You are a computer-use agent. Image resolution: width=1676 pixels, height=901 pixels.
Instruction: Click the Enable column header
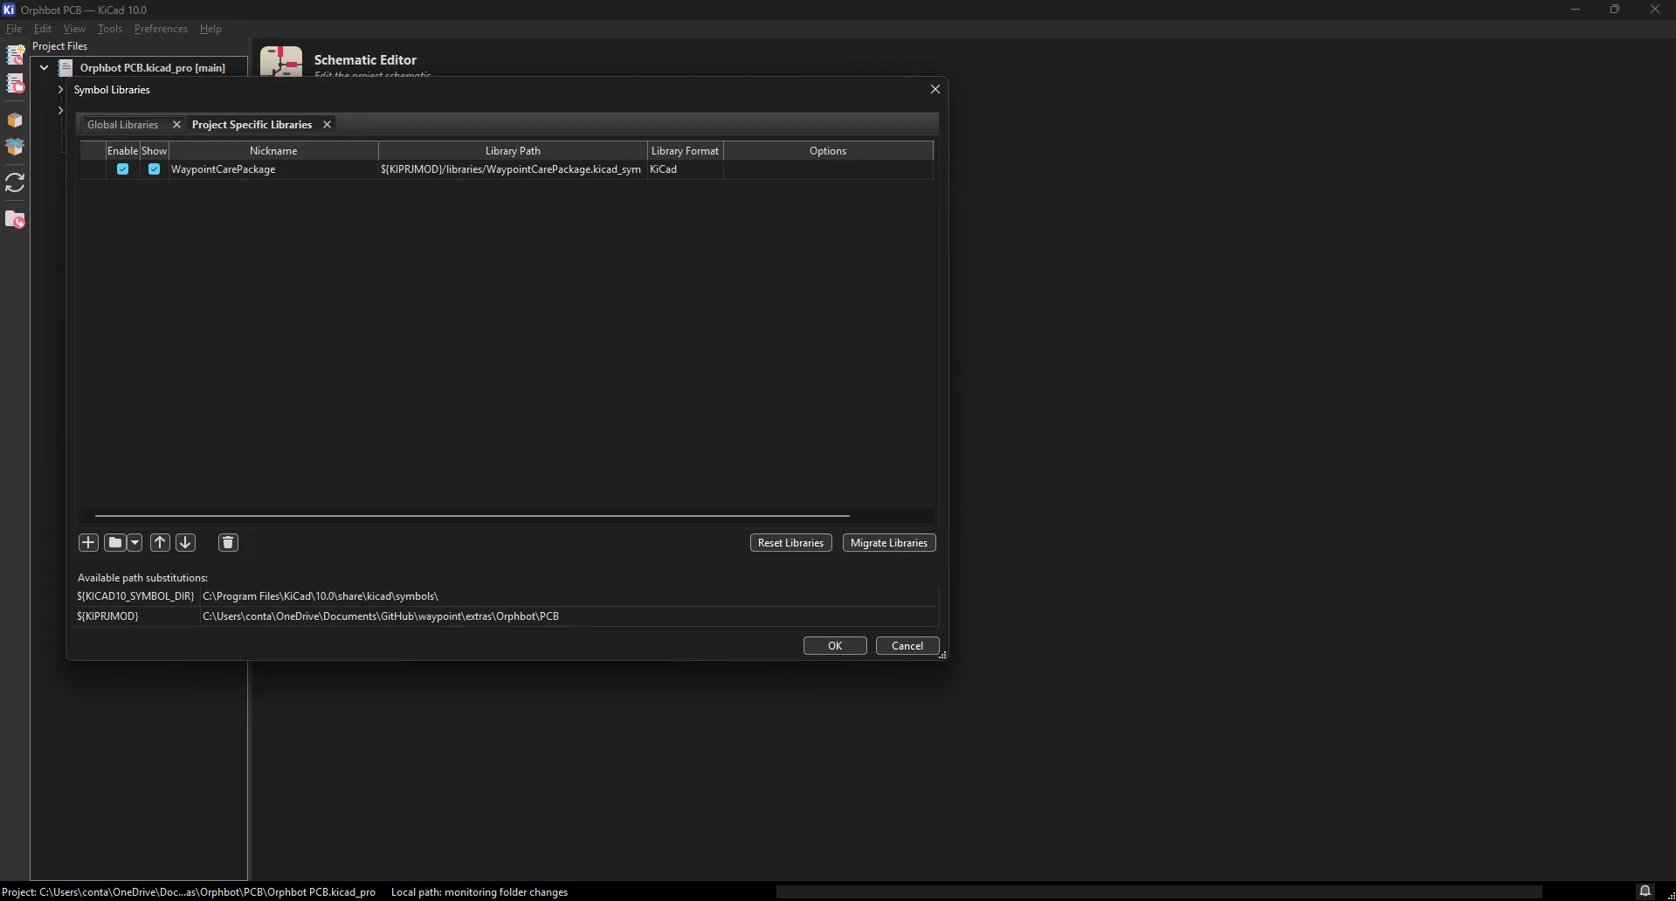[122, 151]
